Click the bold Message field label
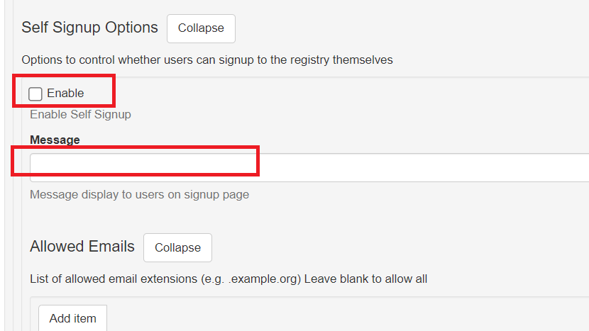The height and width of the screenshot is (331, 589). [x=55, y=140]
